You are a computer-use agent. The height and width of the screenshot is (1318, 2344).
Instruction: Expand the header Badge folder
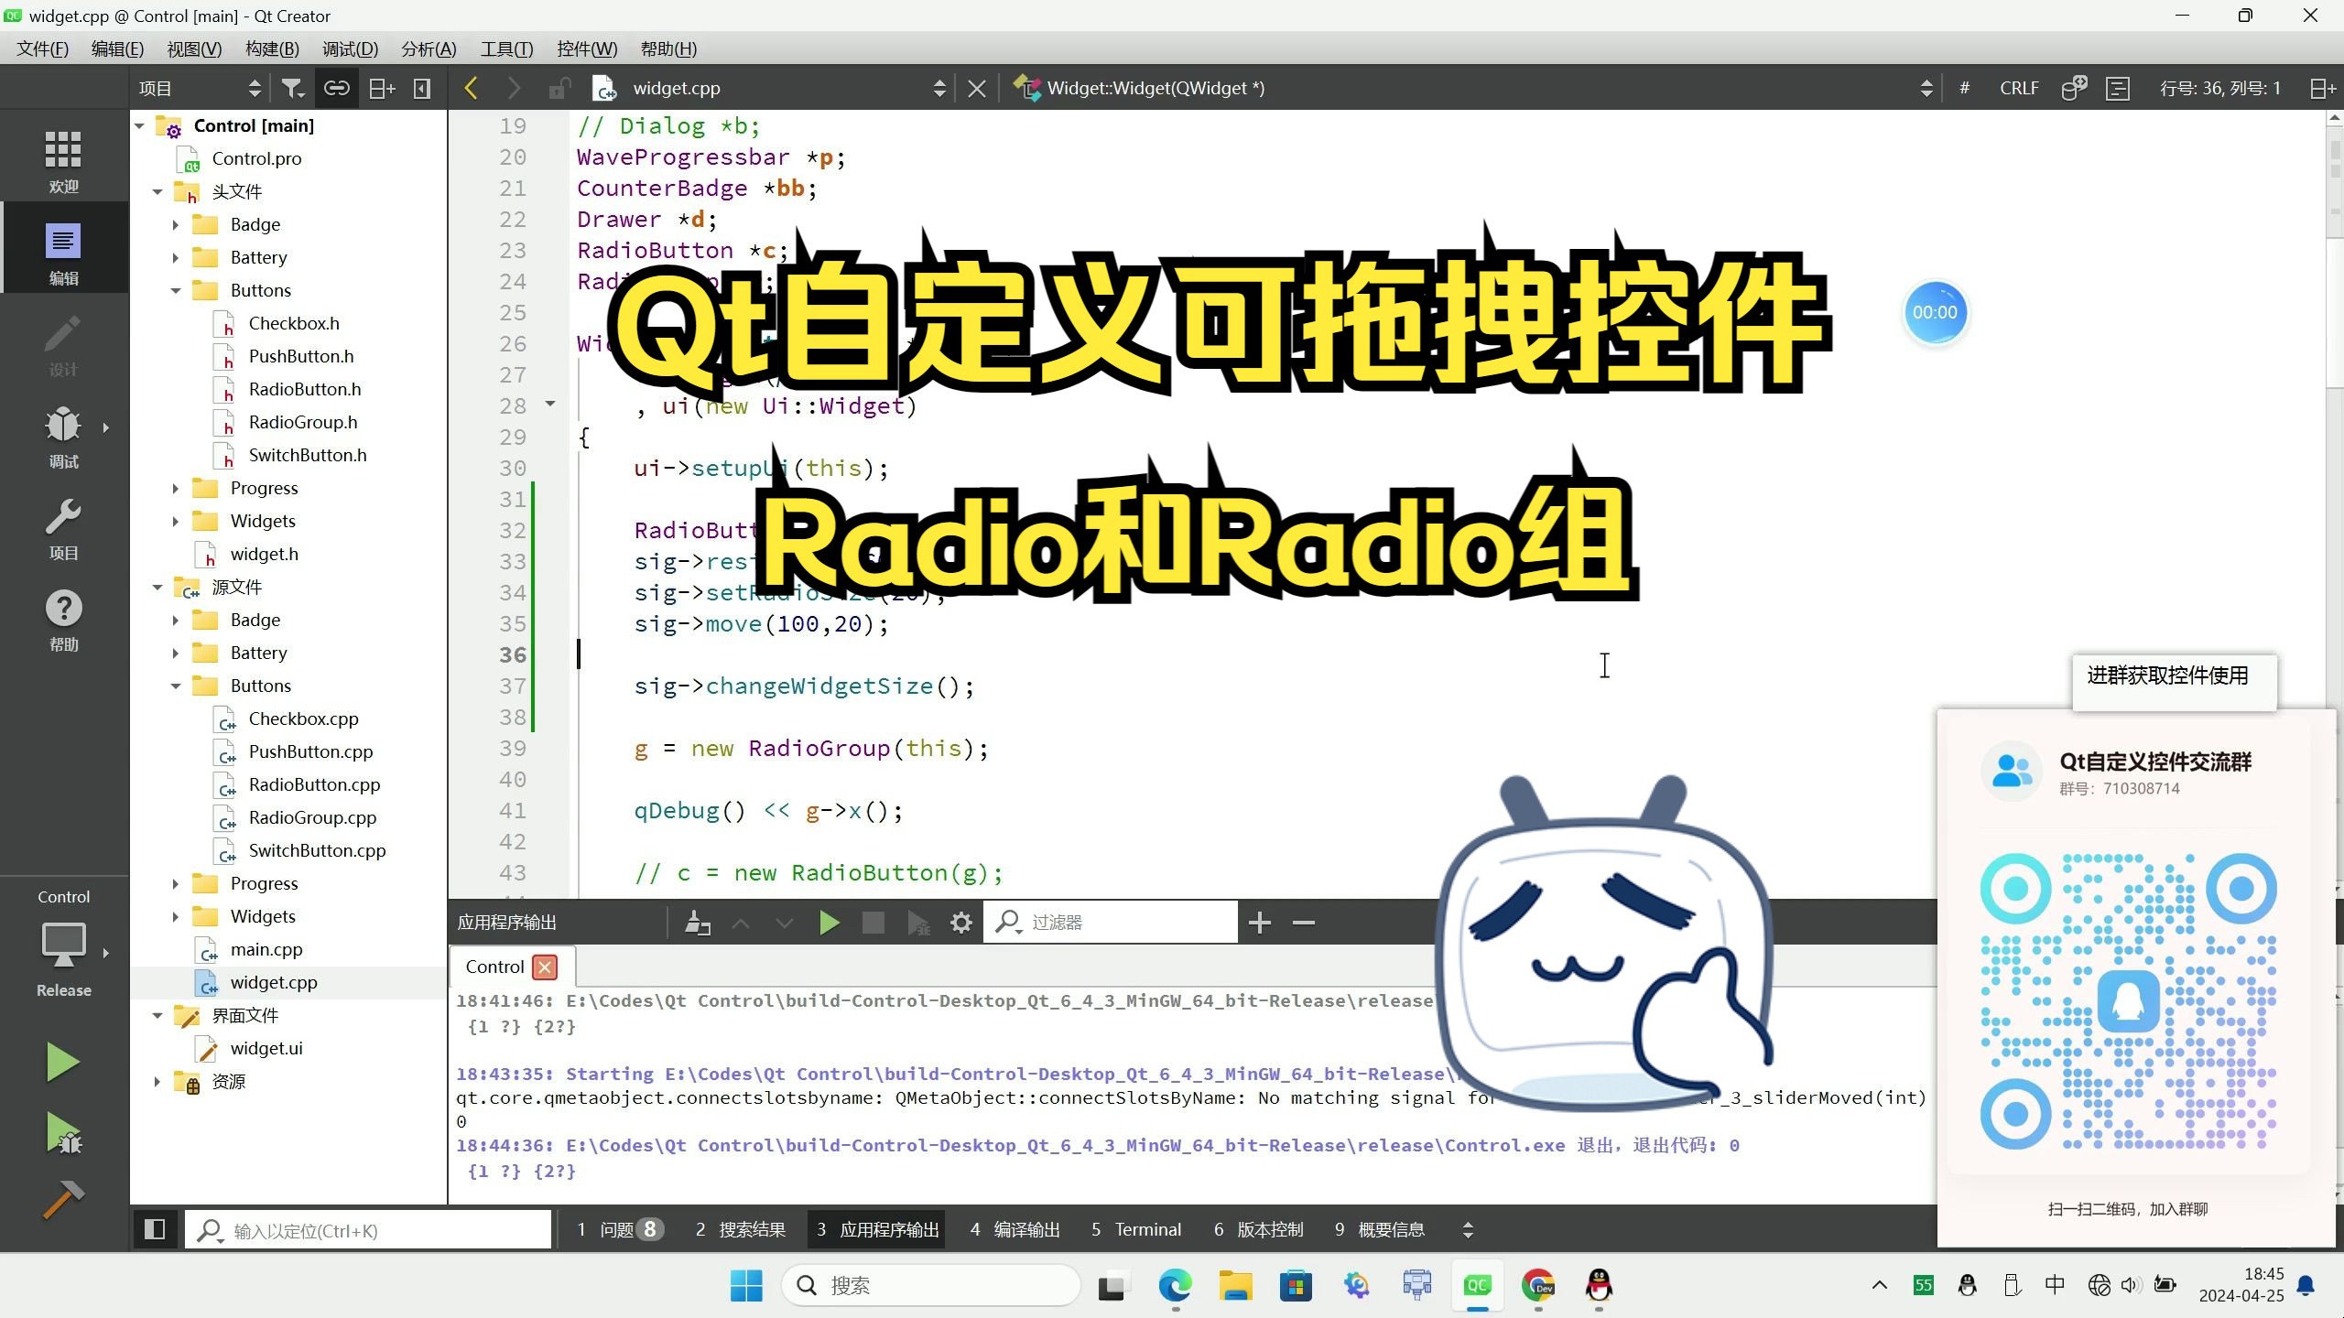176,224
